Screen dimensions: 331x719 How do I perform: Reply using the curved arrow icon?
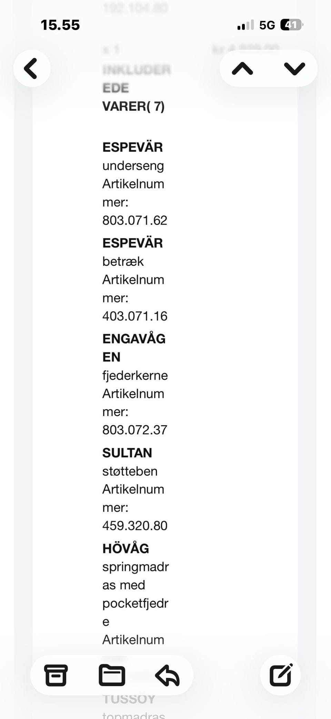click(x=167, y=675)
